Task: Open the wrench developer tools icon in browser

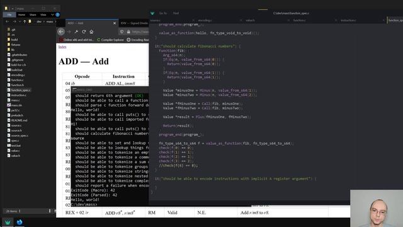Action: point(76,32)
